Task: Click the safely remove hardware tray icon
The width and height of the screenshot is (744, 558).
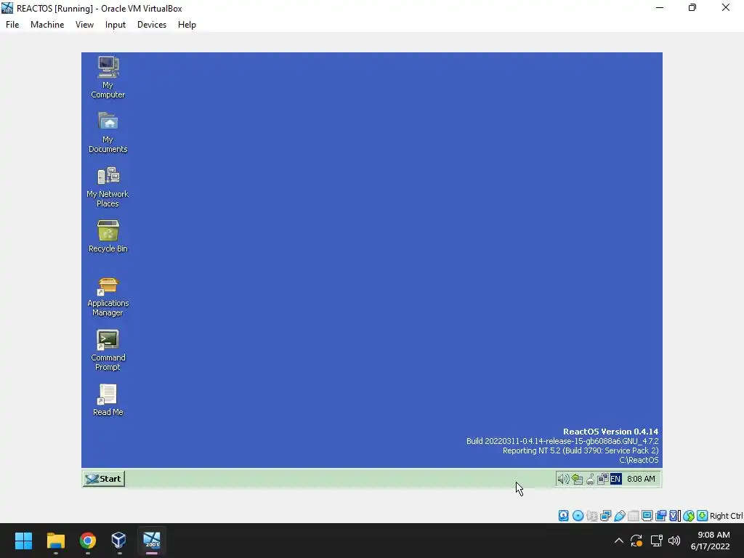Action: click(577, 479)
